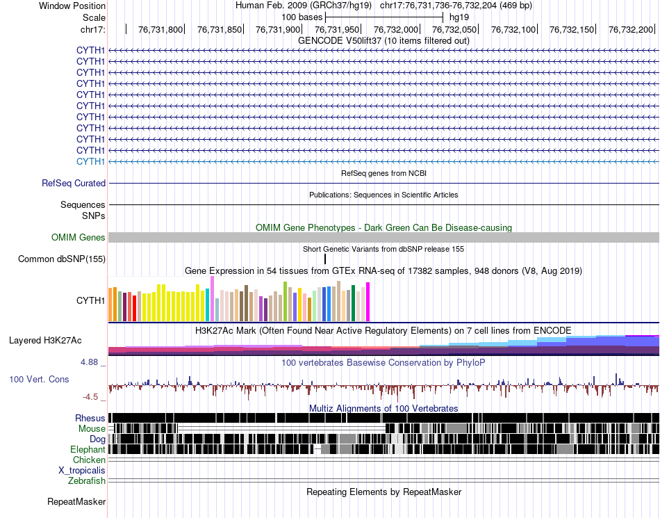
Task: Click the X_tropicalis alignment label
Action: coord(82,471)
